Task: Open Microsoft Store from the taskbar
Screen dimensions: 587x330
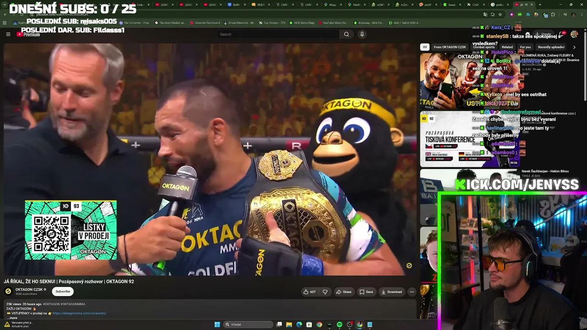Action: click(309, 324)
